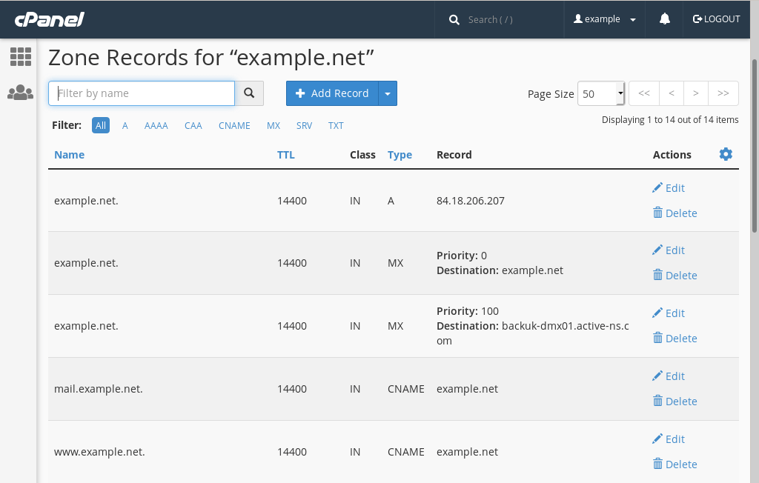
Task: Open the example user account menu
Action: [x=605, y=19]
